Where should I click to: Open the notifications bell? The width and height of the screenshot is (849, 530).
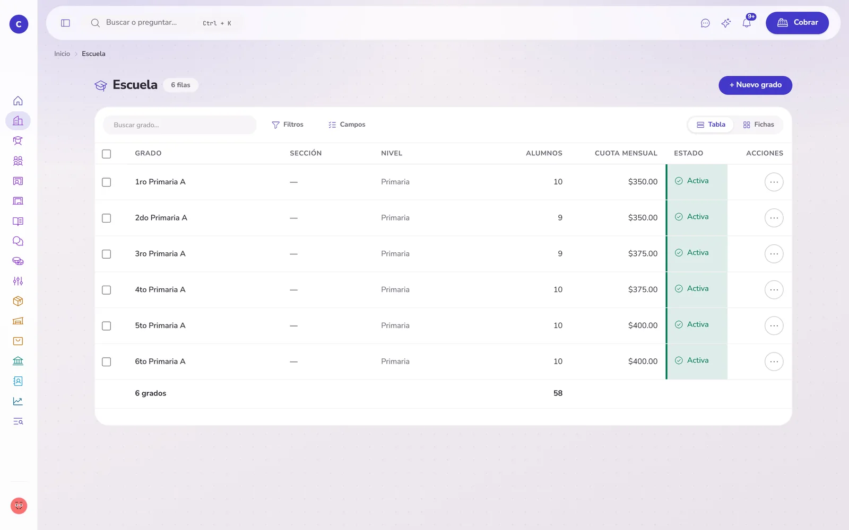point(747,23)
